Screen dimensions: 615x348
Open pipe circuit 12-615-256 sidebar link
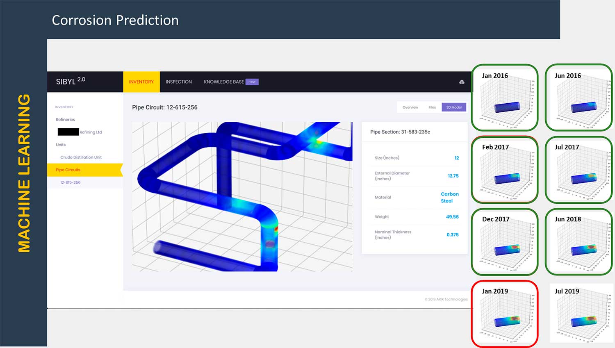[70, 182]
